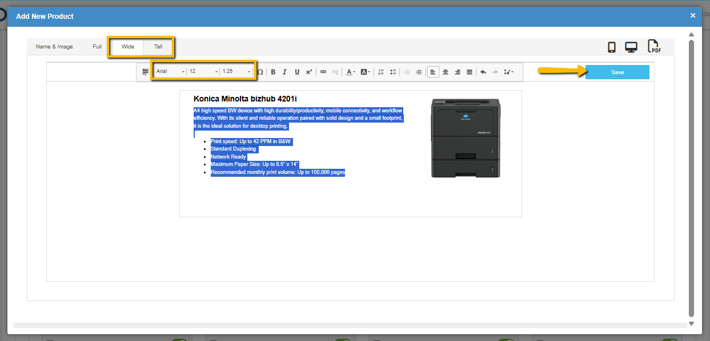Insert a numbered list
The image size is (710, 341).
(381, 72)
